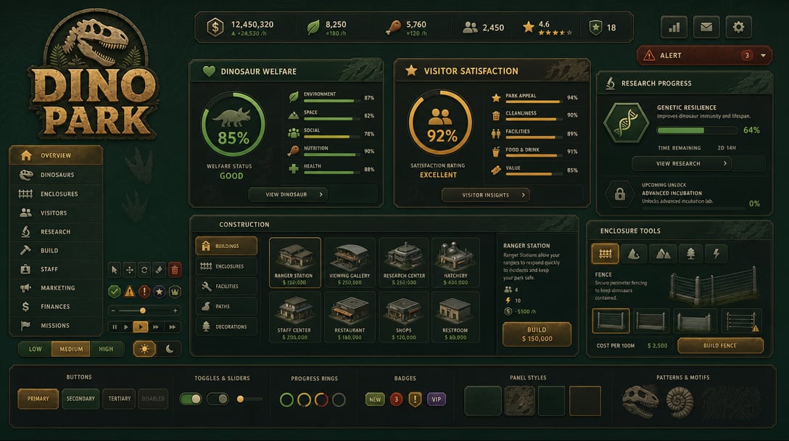This screenshot has width=789, height=441.
Task: Click the green leaf resource icon
Action: tap(313, 27)
